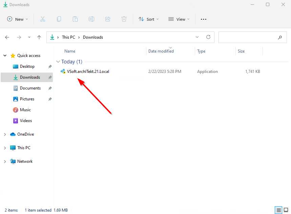
Task: Open Pictures in the sidebar
Action: [x=27, y=99]
